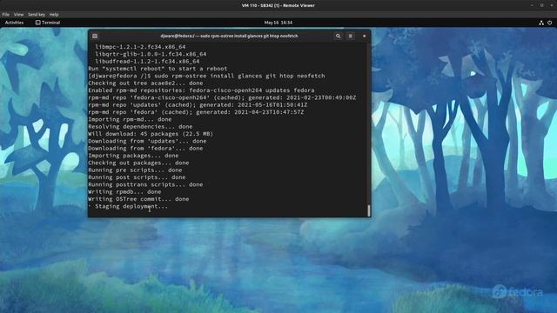Click the 'Enabled rpm-md repositories' line
Viewport: 557px width, 313px height.
coord(201,90)
